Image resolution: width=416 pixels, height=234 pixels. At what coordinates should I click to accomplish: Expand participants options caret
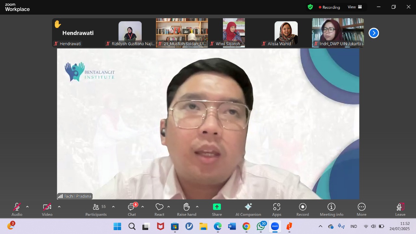click(113, 207)
